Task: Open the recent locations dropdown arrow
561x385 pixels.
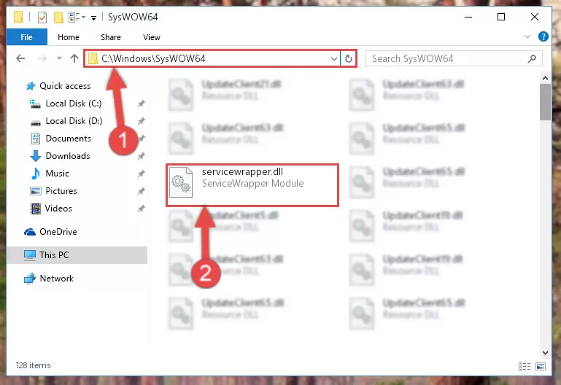Action: tap(59, 58)
